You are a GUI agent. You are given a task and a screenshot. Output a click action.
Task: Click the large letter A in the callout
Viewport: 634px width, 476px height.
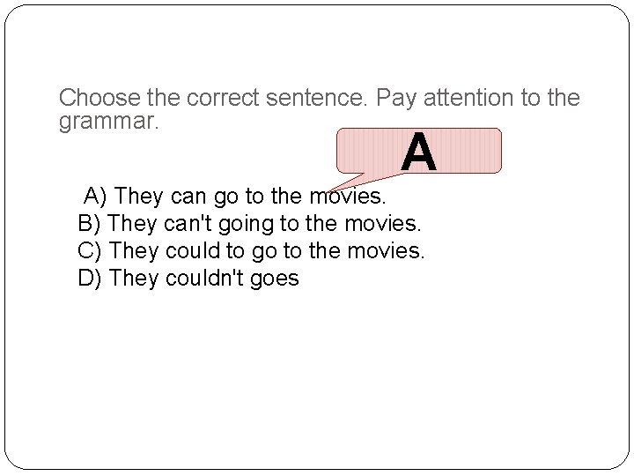tap(418, 152)
